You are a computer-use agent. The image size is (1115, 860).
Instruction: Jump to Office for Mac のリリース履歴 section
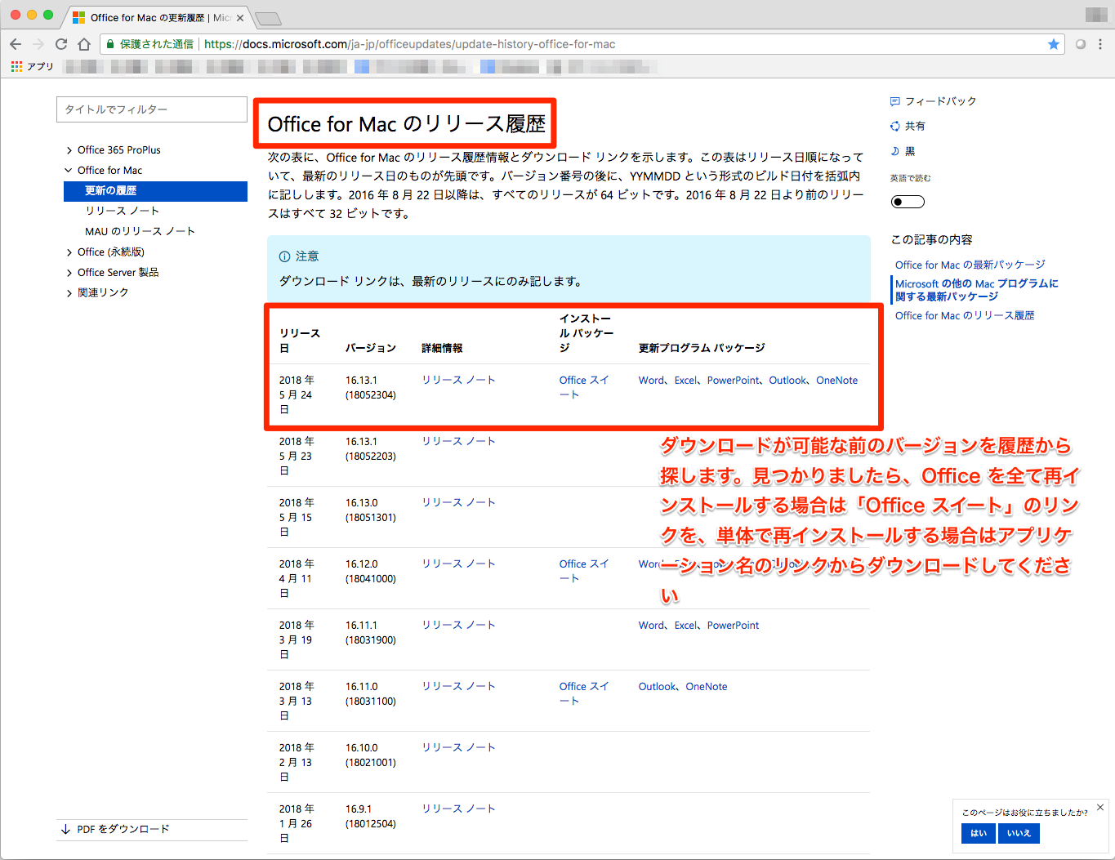965,315
